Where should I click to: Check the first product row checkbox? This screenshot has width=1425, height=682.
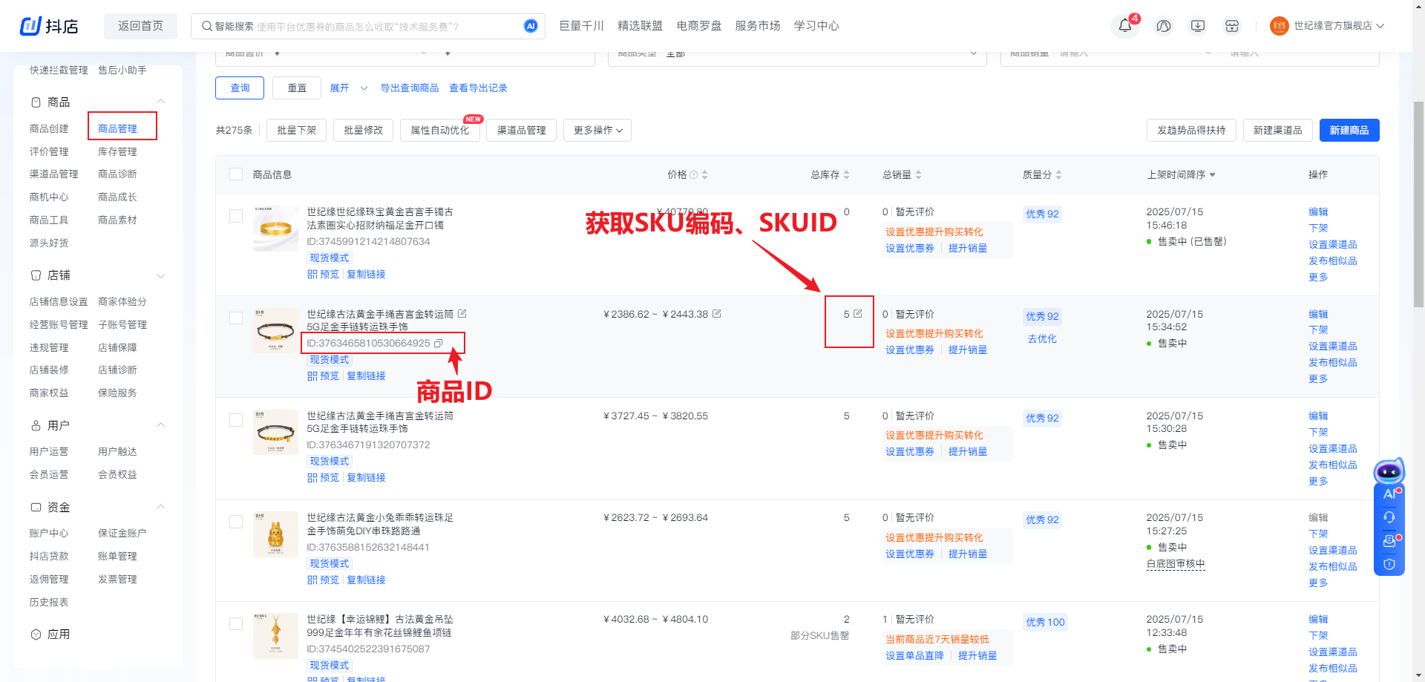tap(236, 216)
